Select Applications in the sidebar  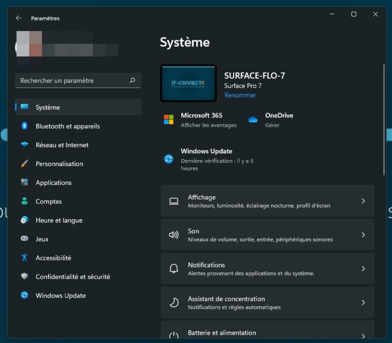[53, 183]
